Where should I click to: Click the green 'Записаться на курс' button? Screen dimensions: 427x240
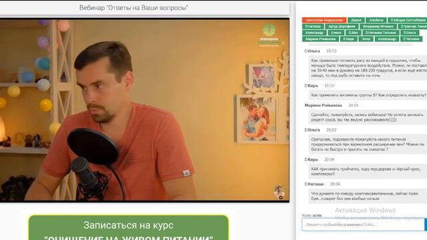coord(129,228)
